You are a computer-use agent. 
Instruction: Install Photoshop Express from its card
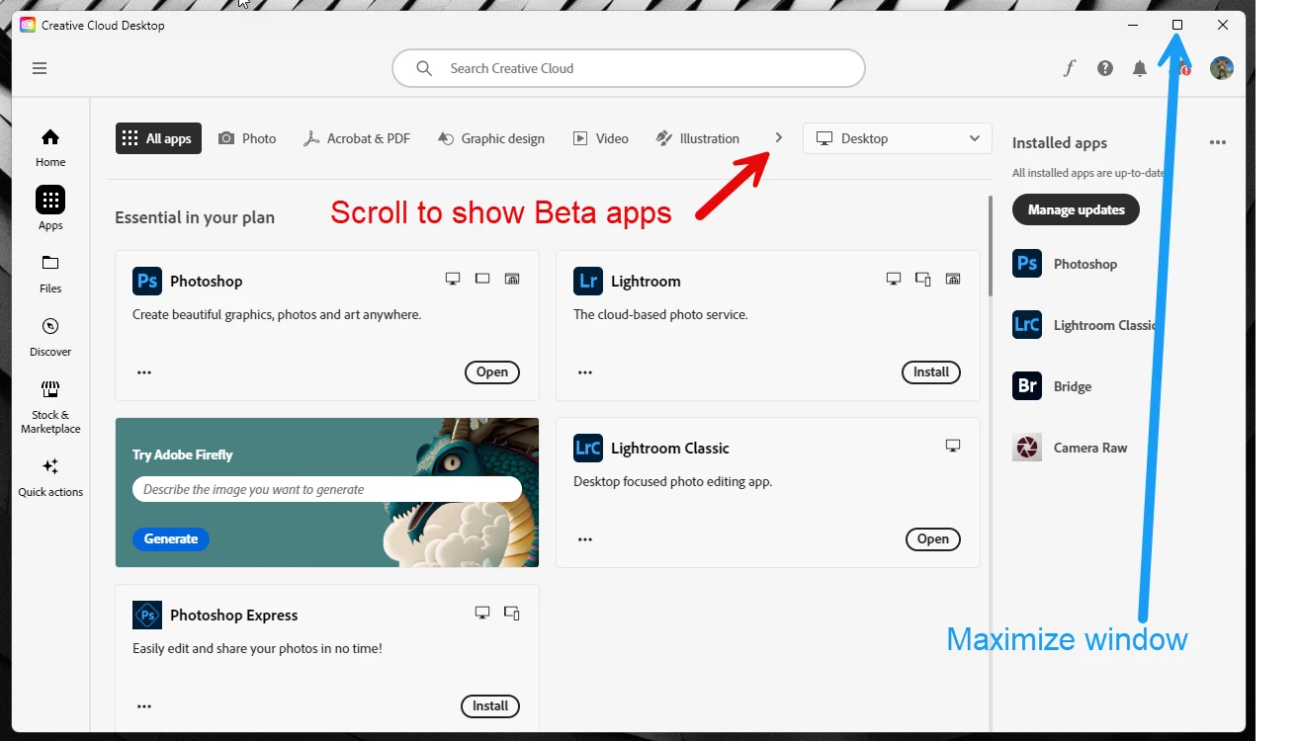(x=490, y=706)
